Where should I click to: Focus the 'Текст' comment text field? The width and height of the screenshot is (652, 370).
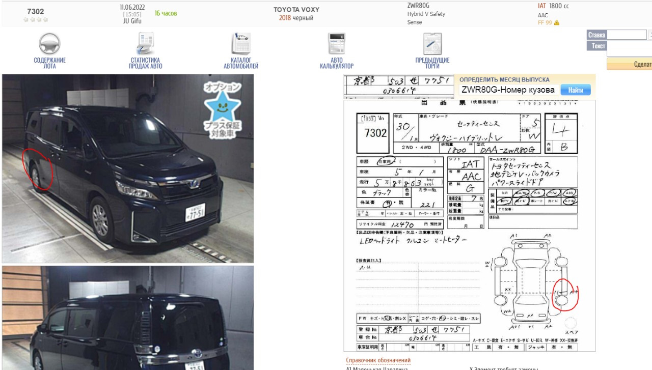(629, 49)
